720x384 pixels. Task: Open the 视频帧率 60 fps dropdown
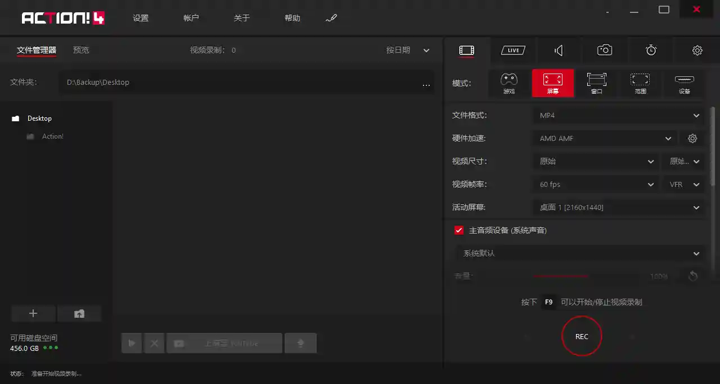(x=595, y=184)
